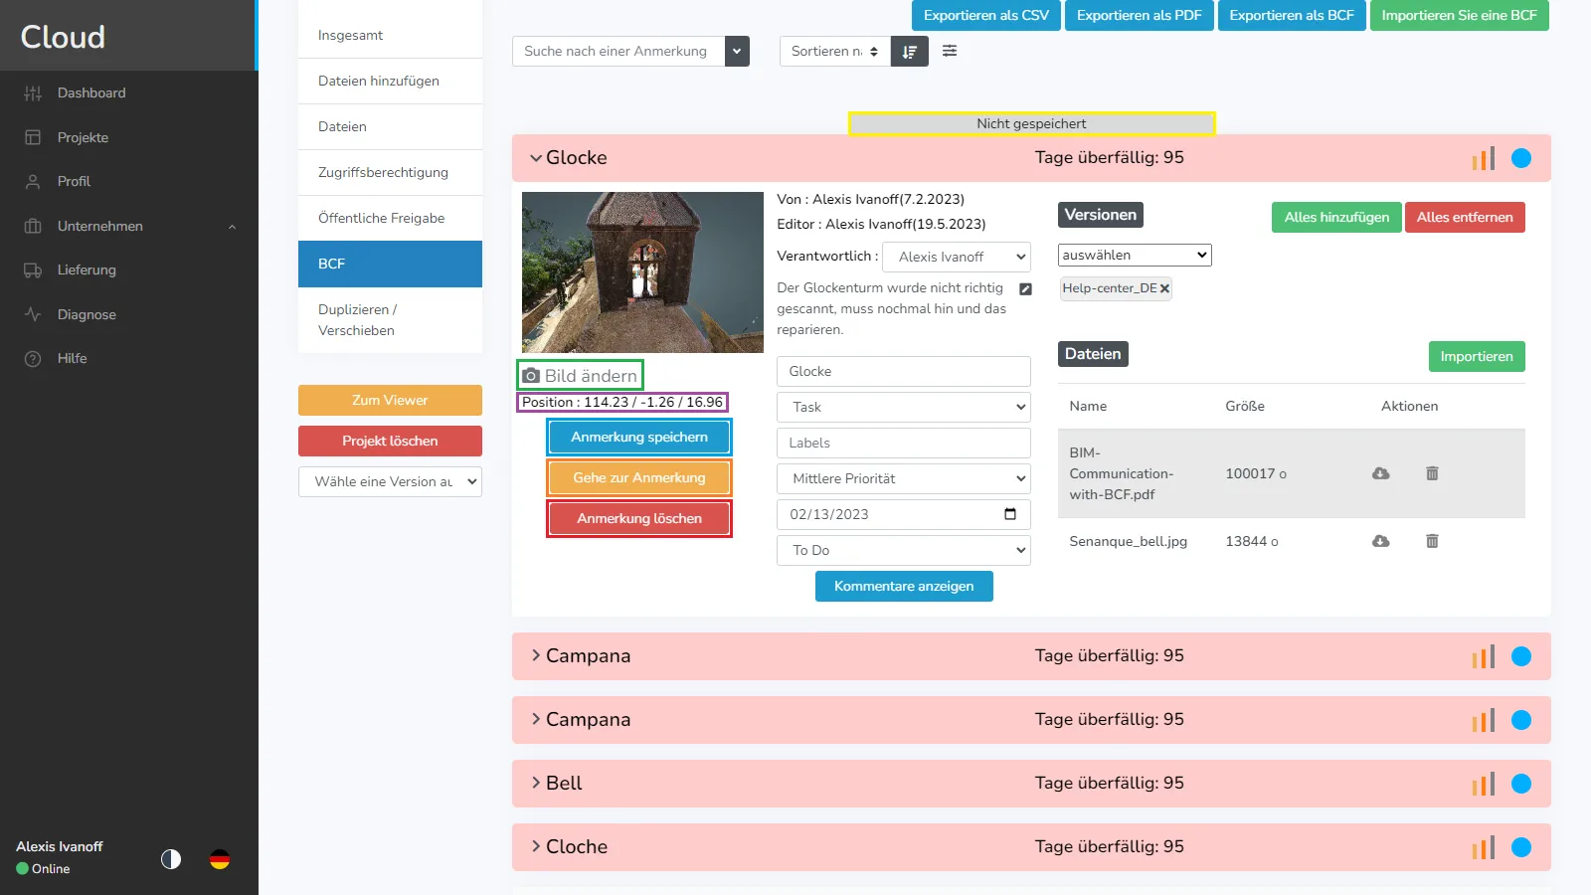Click Zum Viewer button
The height and width of the screenshot is (895, 1591).
(390, 400)
